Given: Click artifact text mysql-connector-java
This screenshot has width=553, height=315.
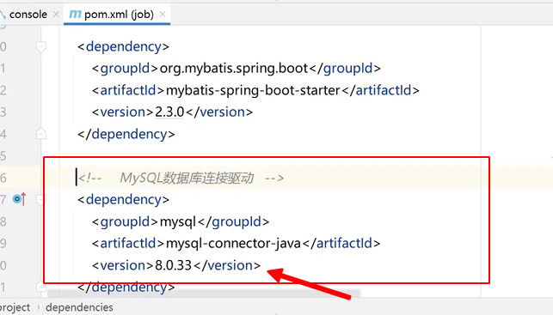Looking at the screenshot, I should (233, 244).
